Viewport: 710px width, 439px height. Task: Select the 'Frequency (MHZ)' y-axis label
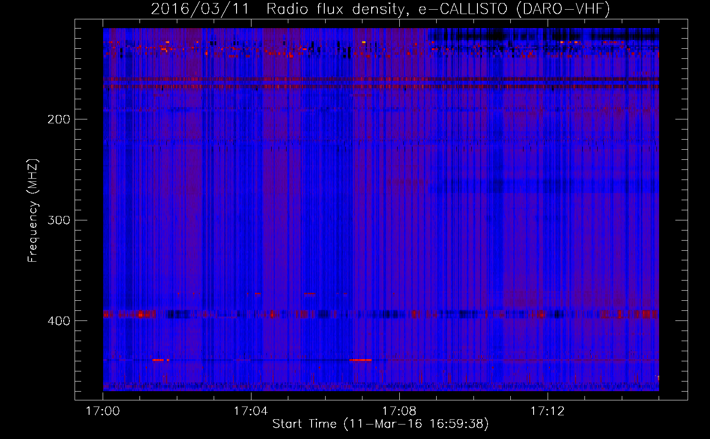[x=33, y=210]
